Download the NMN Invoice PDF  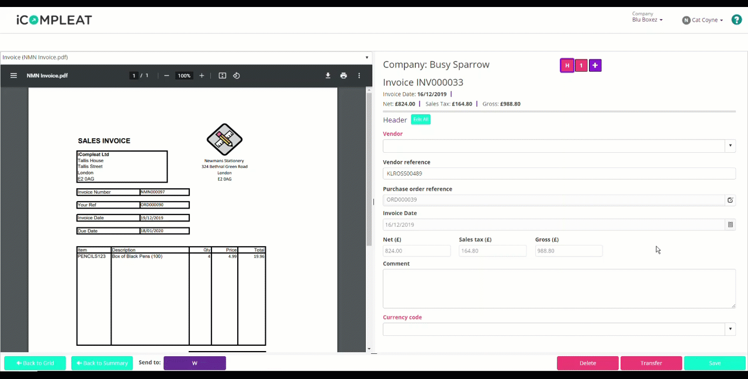coord(328,76)
